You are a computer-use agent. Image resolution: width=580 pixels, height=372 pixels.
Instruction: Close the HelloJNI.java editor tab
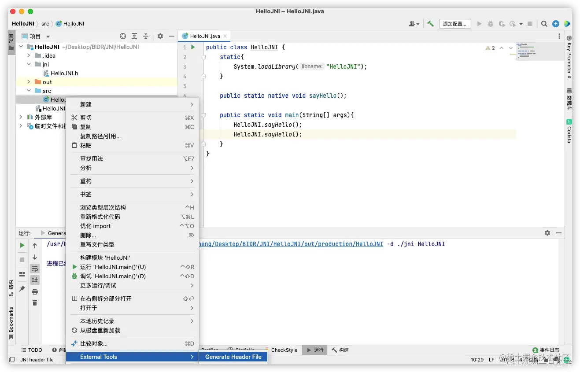click(x=225, y=36)
